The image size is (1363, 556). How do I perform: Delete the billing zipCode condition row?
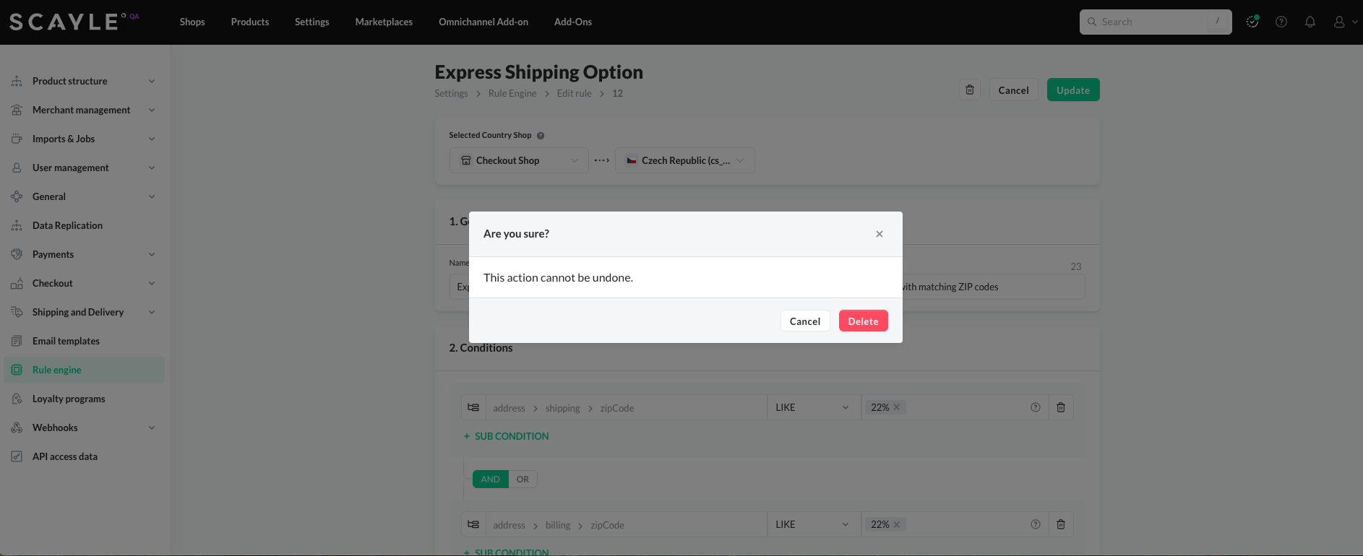click(x=1060, y=525)
